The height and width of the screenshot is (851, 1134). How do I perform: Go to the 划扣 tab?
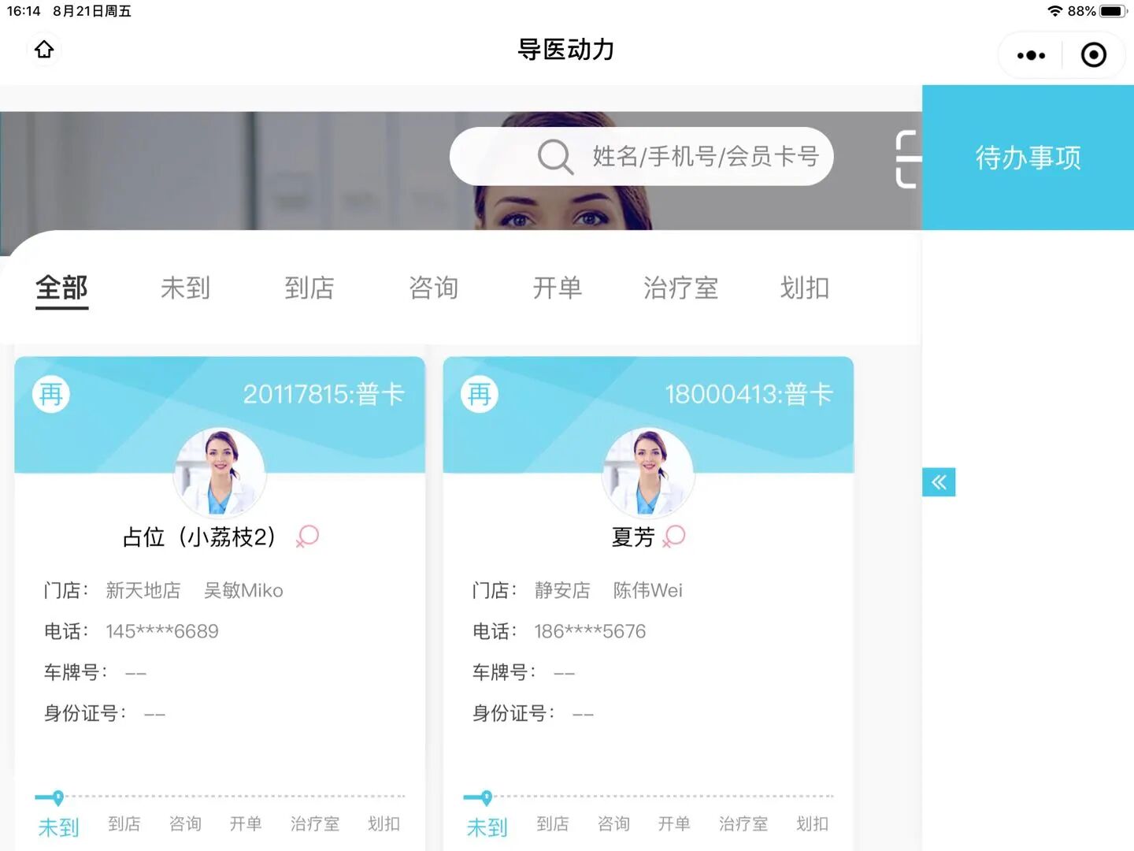coord(805,288)
